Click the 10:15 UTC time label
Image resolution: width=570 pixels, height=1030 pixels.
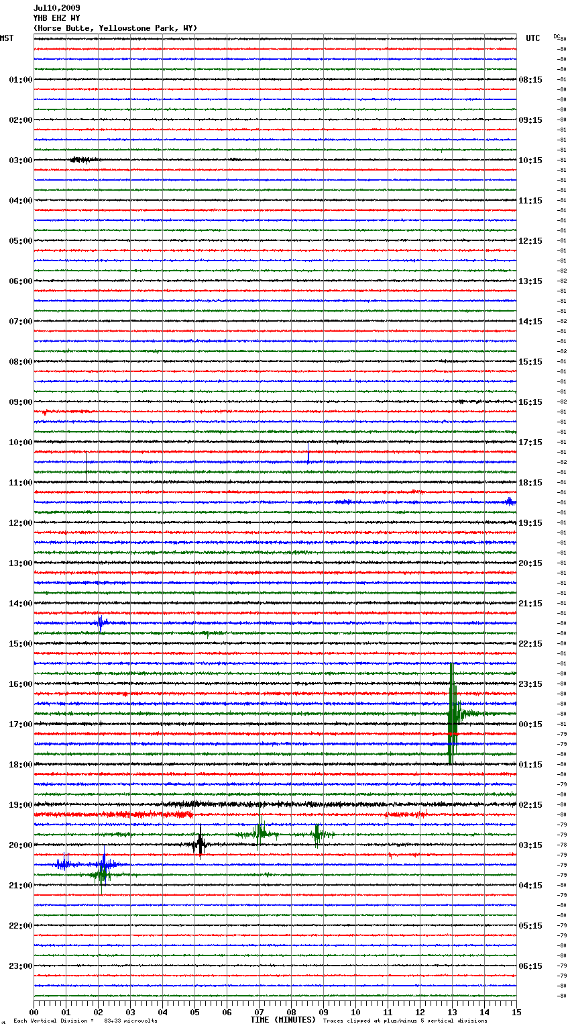530,160
